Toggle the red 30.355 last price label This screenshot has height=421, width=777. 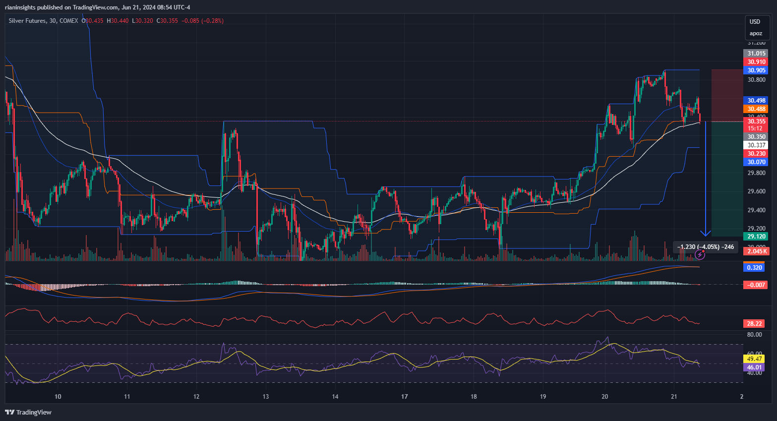coord(756,121)
